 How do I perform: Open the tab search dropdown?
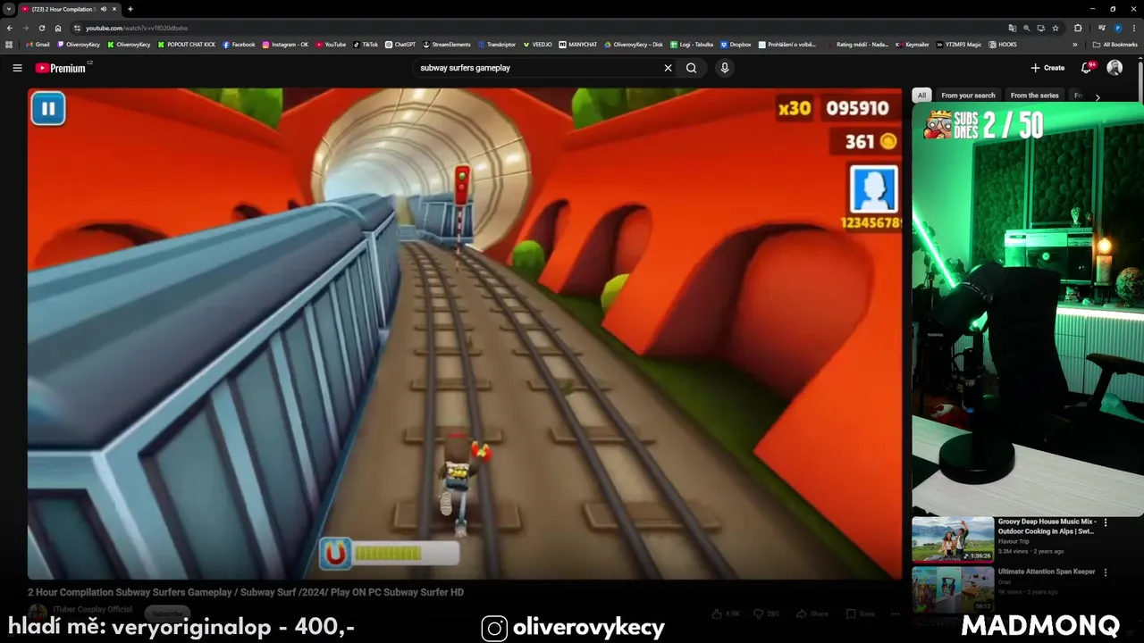point(9,9)
